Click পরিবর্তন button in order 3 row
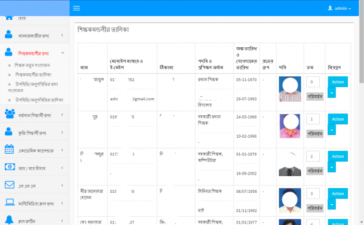 pos(315,208)
